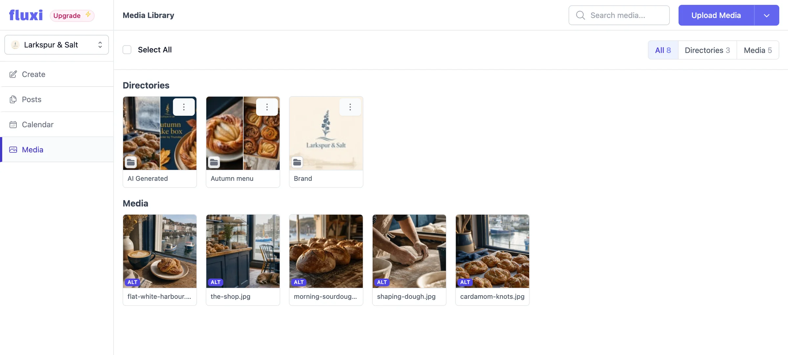Viewport: 788px width, 355px height.
Task: Click the Media Library page title
Action: (148, 15)
